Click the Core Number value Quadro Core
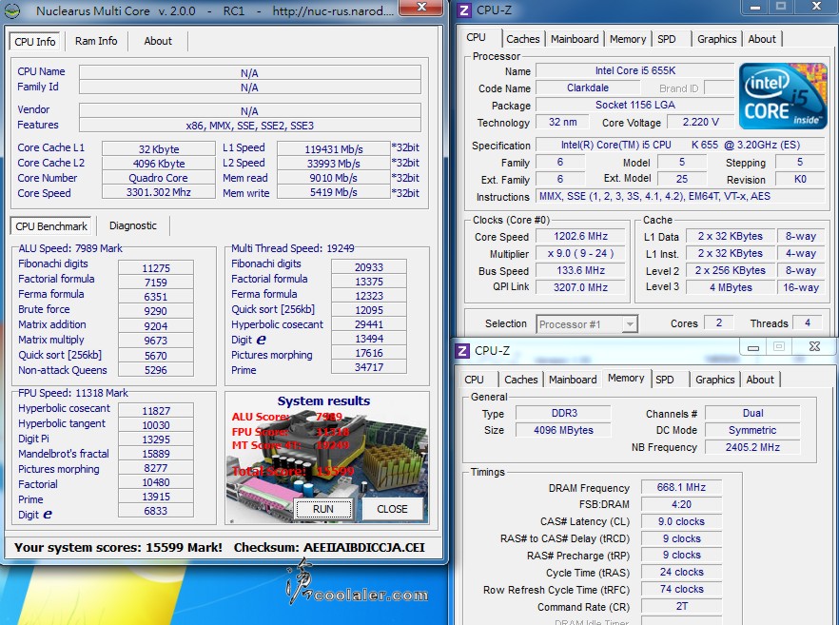The image size is (839, 625). point(159,178)
